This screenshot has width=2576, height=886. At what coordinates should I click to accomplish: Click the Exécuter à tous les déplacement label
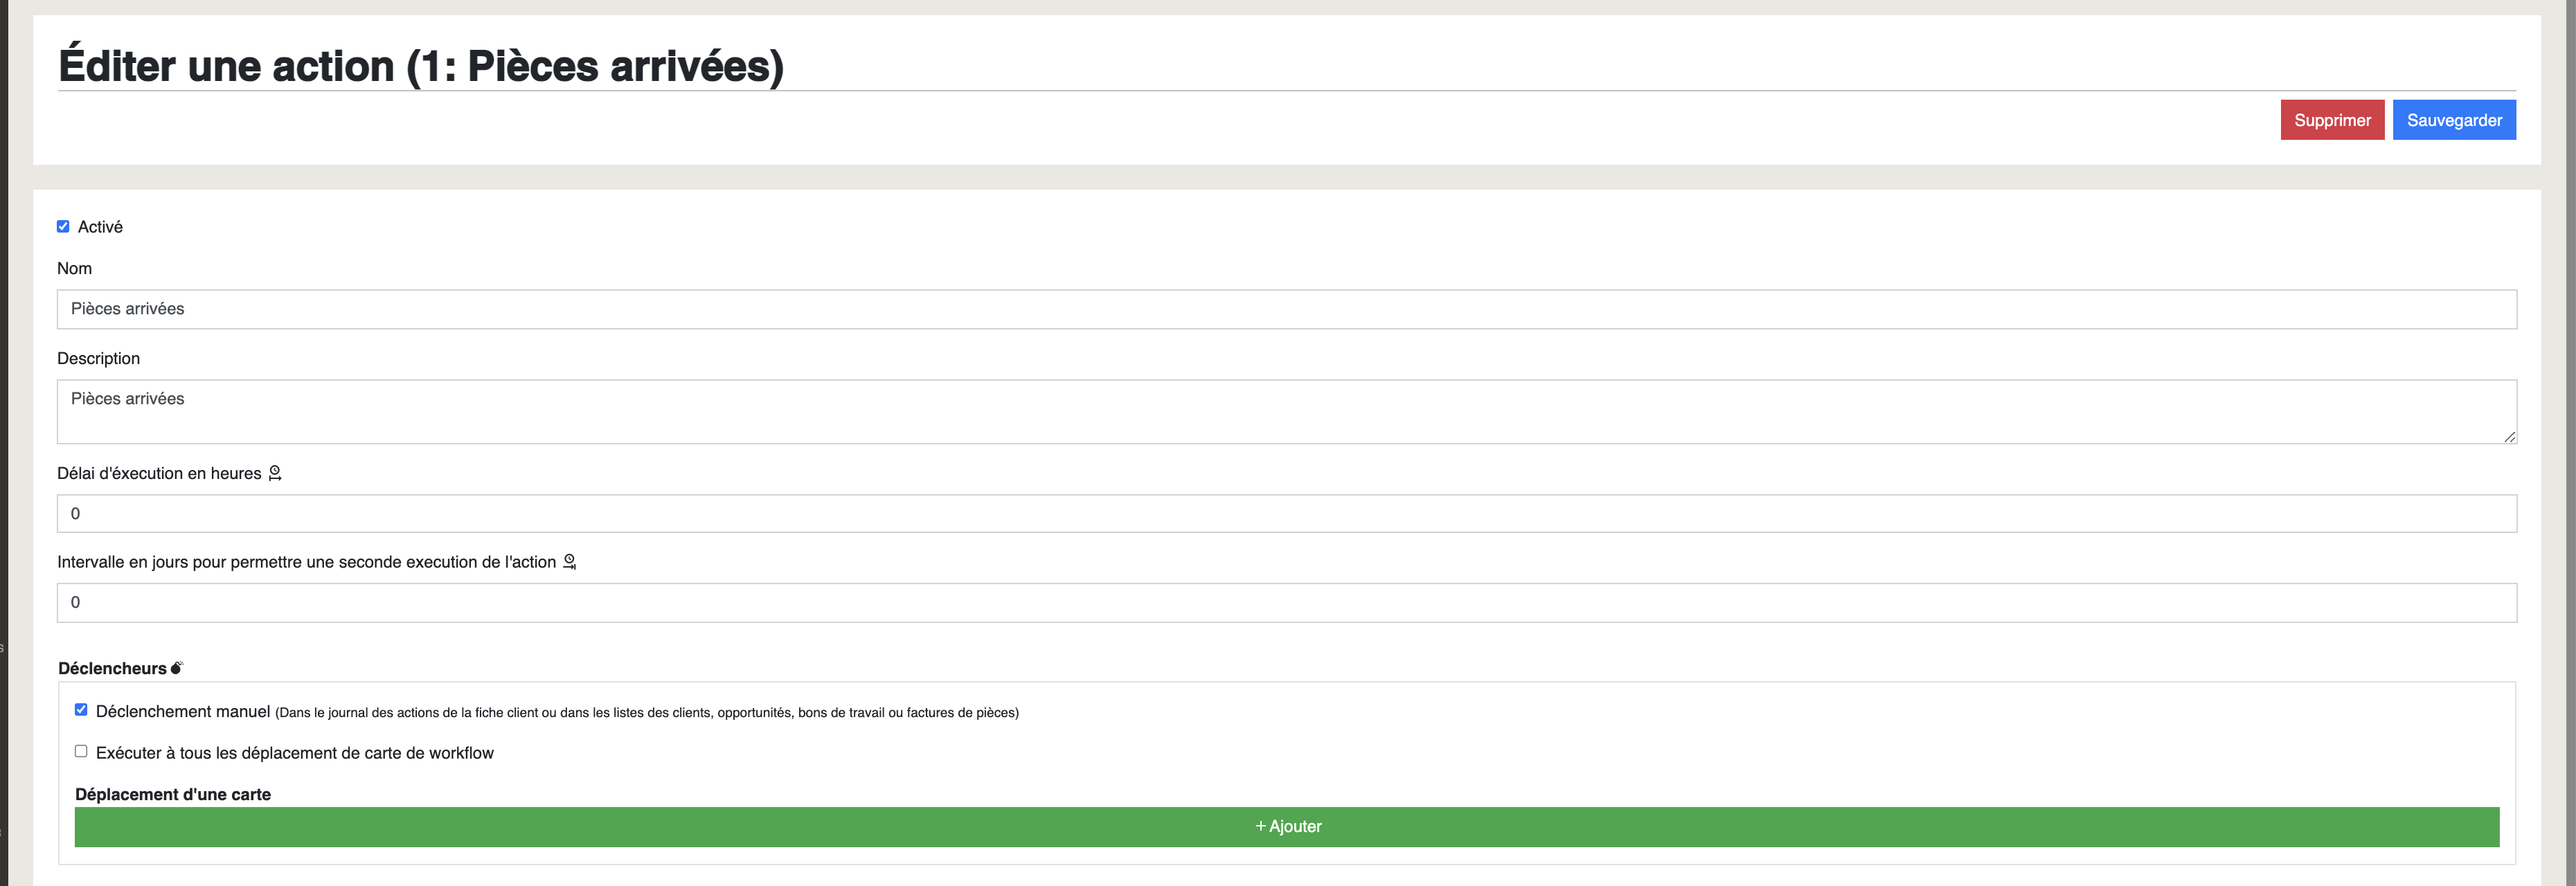coord(295,753)
